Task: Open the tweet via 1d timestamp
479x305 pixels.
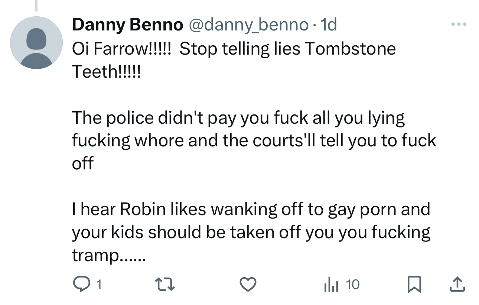Action: [328, 25]
